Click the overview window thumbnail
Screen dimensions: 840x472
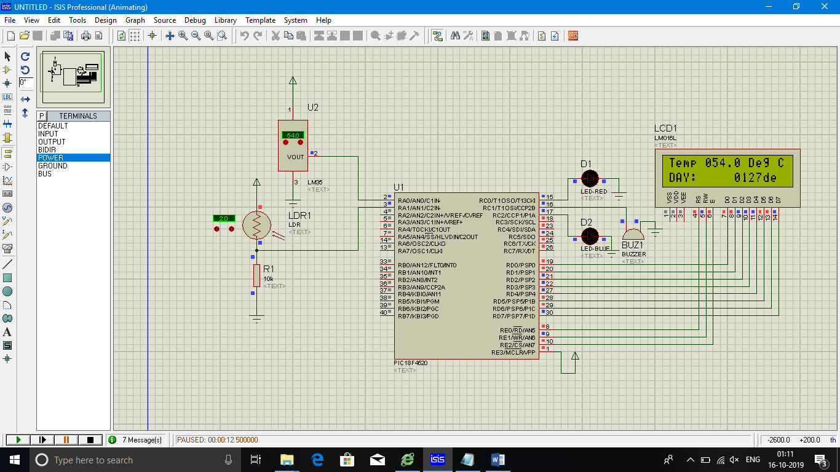(73, 77)
